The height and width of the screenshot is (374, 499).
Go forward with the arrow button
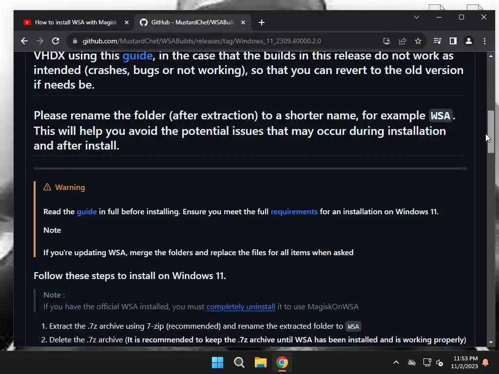click(40, 41)
